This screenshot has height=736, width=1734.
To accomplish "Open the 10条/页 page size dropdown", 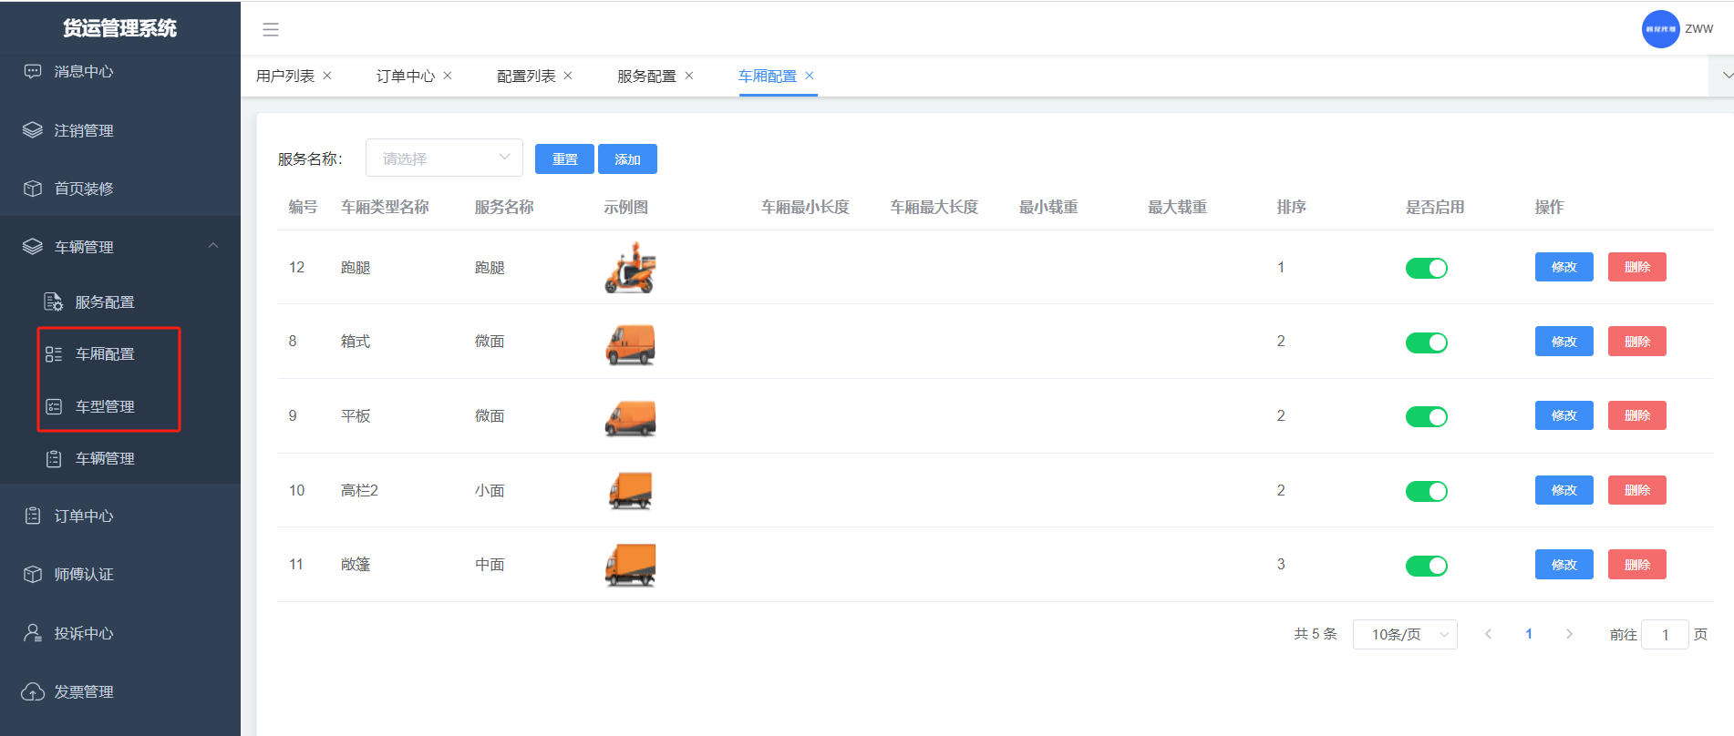I will coord(1405,634).
